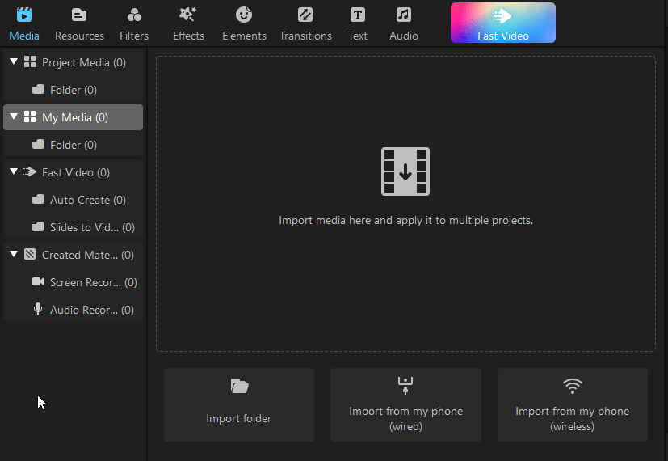Click the film strip import icon
The image size is (668, 461).
405,171
